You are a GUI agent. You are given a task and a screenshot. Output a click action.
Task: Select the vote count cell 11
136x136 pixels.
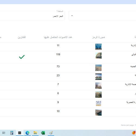click(x=58, y=45)
